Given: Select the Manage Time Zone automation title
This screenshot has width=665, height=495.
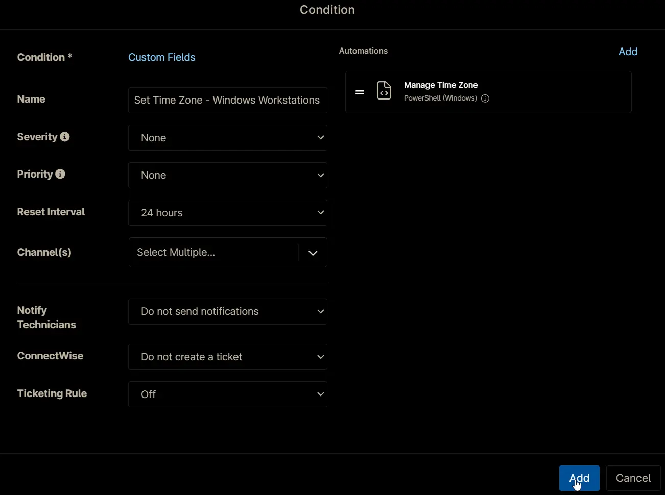Looking at the screenshot, I should click(441, 85).
